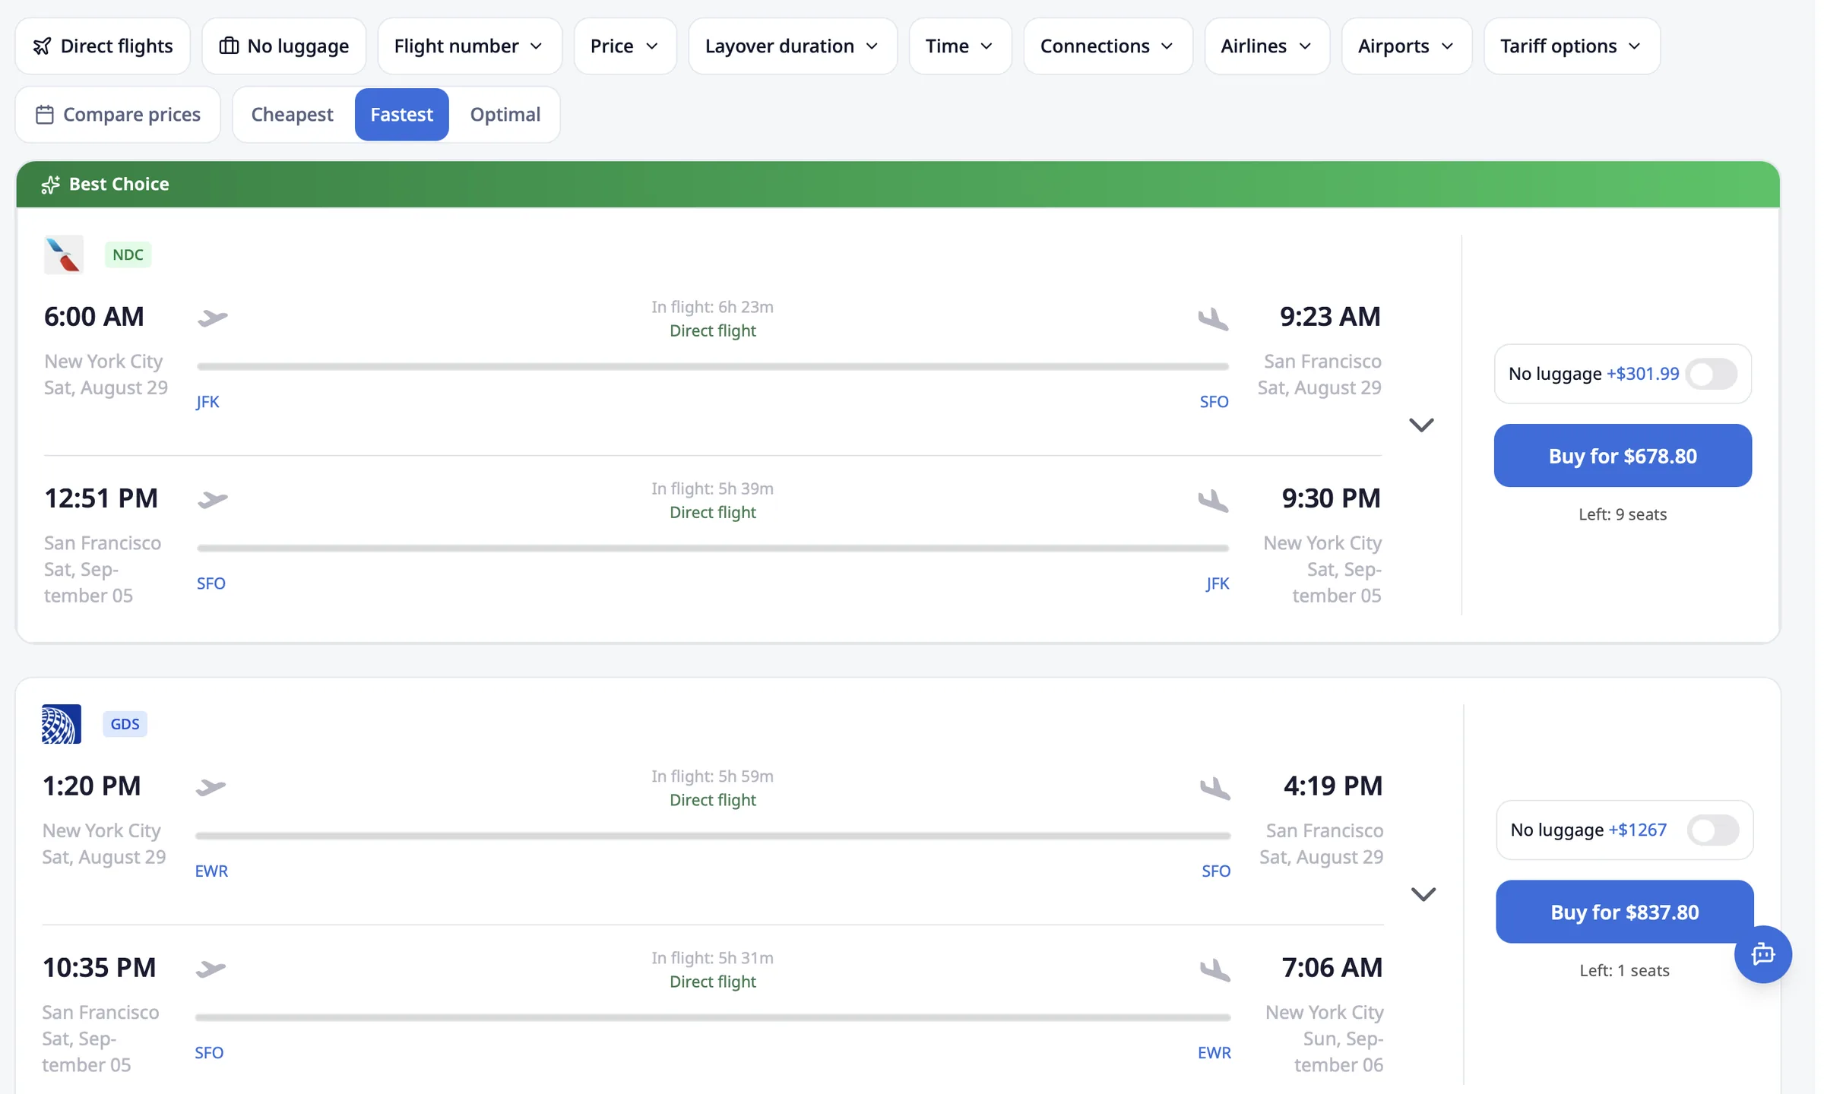
Task: Click landing plane icon for 9:30 PM arrival
Action: [1214, 501]
